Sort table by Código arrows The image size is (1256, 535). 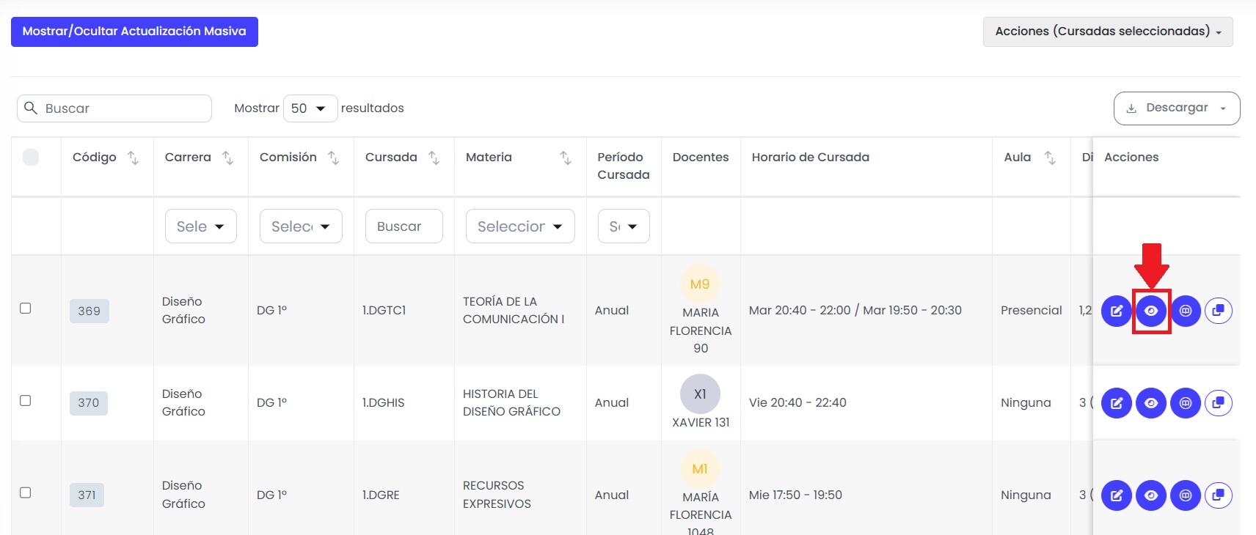coord(133,158)
